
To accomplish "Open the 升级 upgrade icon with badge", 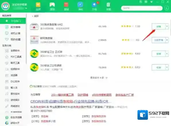I will click(94, 5).
